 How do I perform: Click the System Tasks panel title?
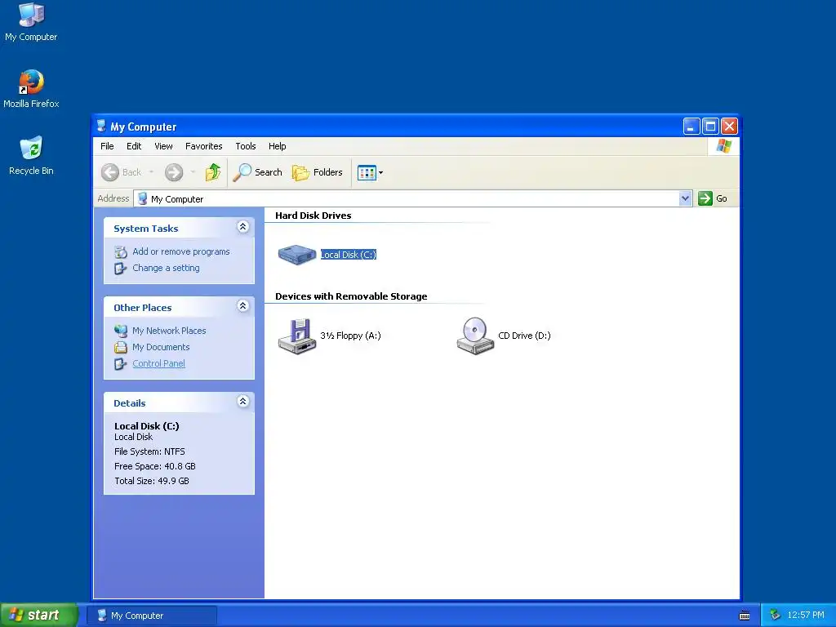145,229
